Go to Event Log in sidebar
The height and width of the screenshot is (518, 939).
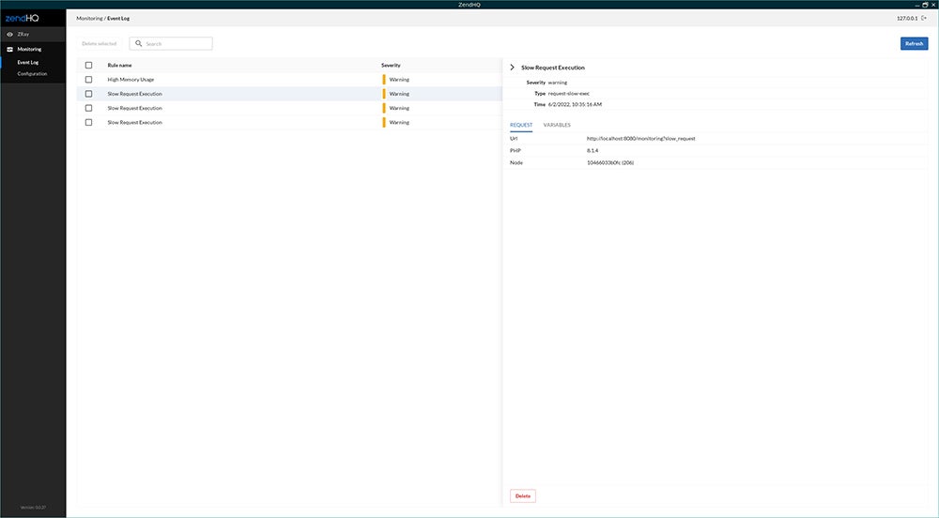tap(27, 62)
